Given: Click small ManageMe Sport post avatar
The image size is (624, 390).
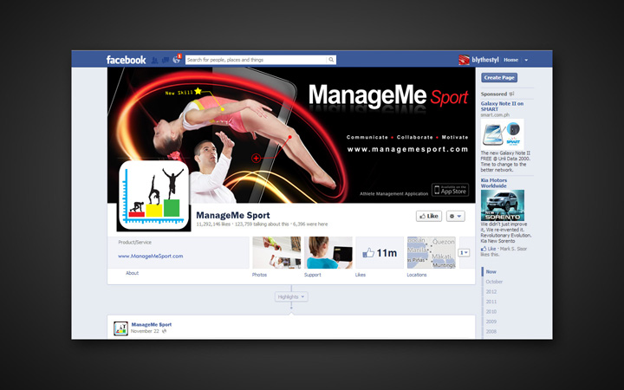Looking at the screenshot, I should 120,328.
